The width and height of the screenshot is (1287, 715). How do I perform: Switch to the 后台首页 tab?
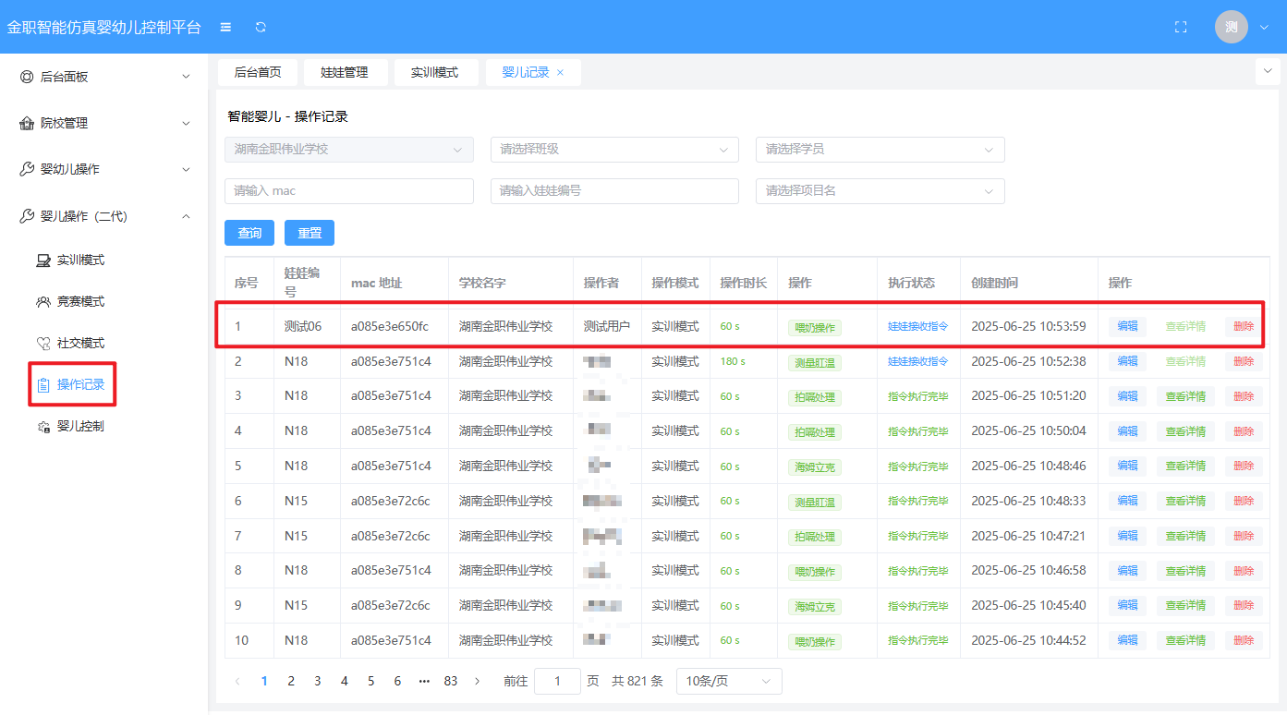(258, 72)
